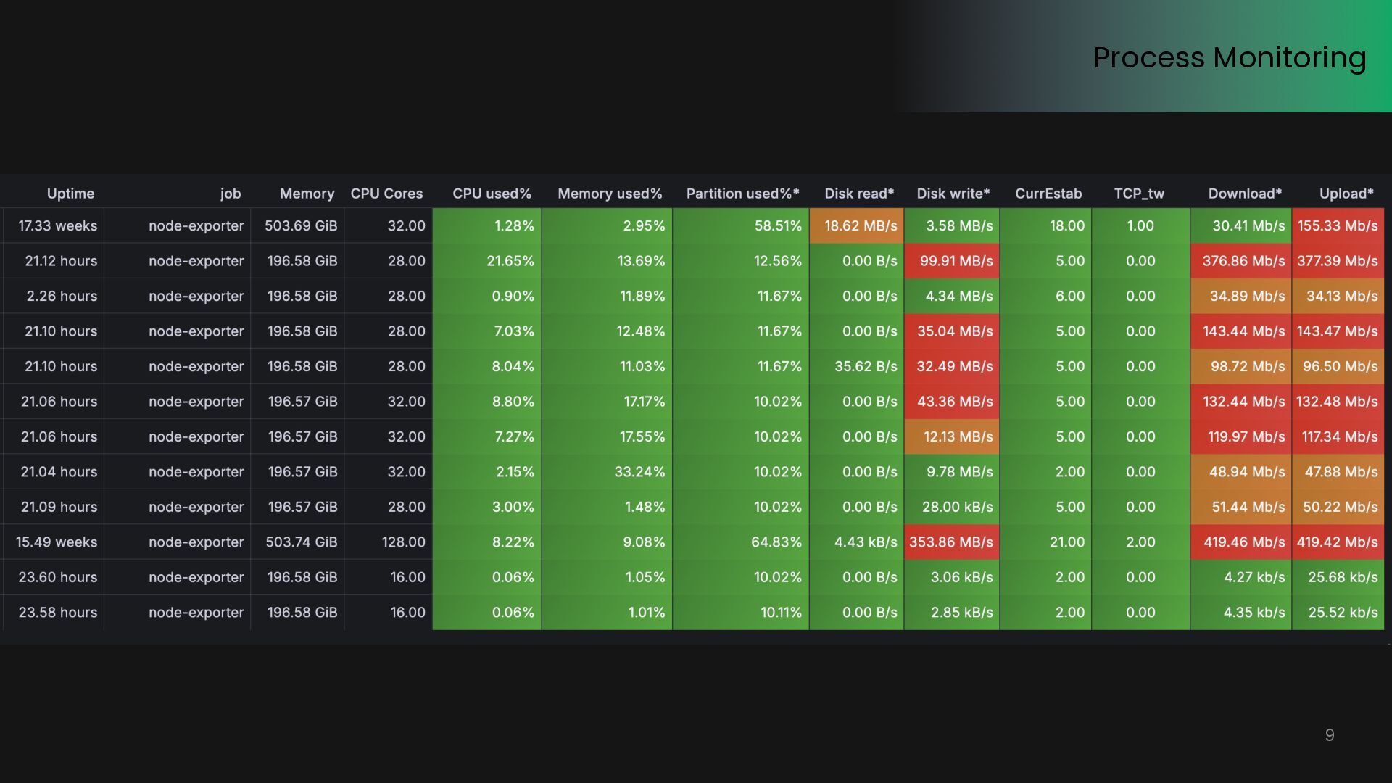Viewport: 1392px width, 783px height.
Task: Click the TCP_tw column header
Action: [x=1138, y=194]
